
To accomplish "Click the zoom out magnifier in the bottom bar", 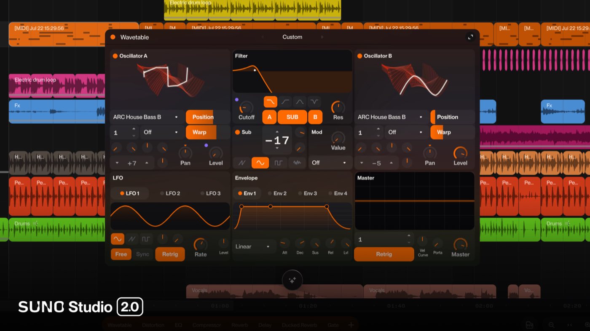I will (x=551, y=325).
